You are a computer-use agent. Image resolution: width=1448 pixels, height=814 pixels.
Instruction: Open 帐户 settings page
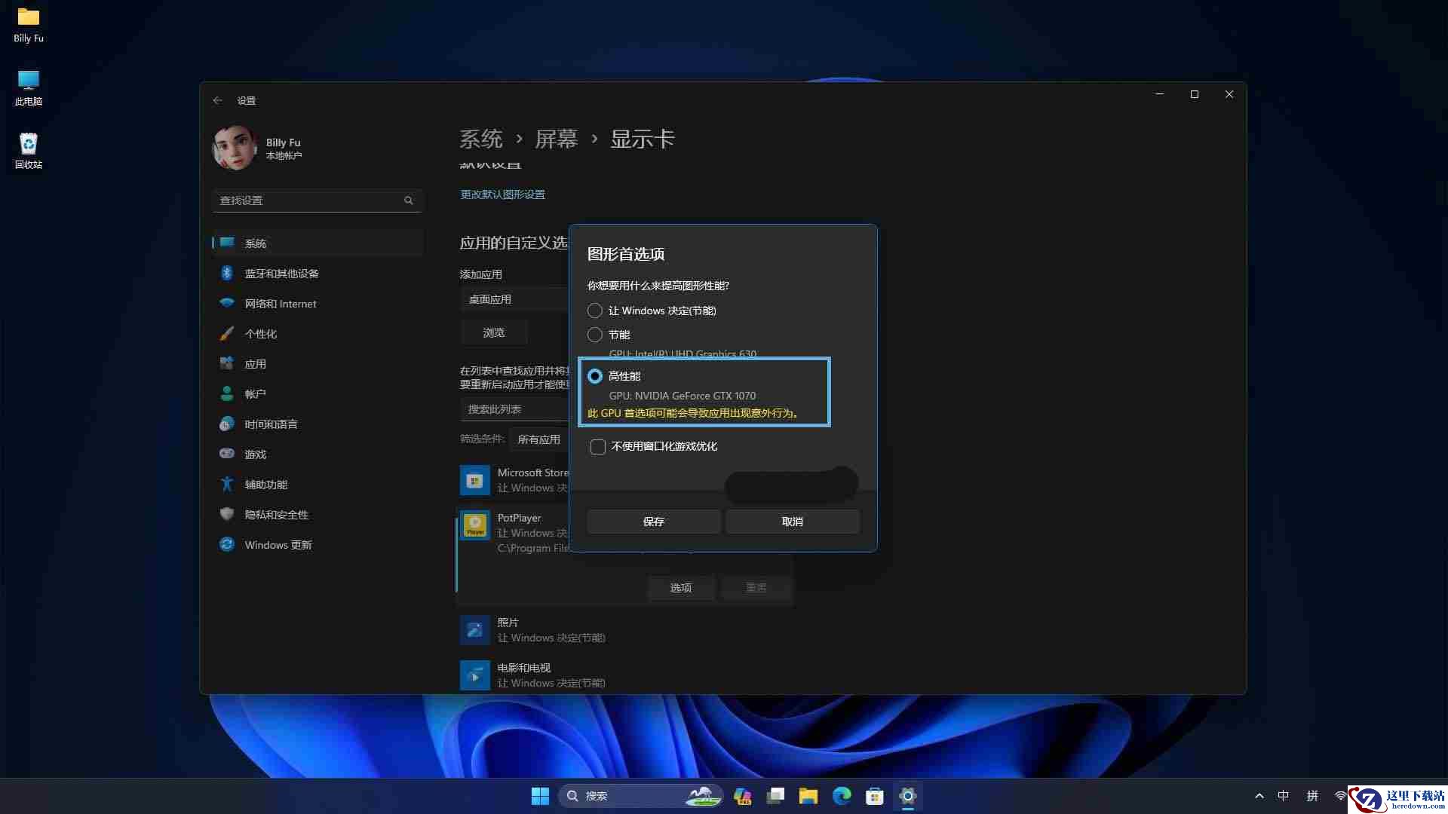point(318,394)
